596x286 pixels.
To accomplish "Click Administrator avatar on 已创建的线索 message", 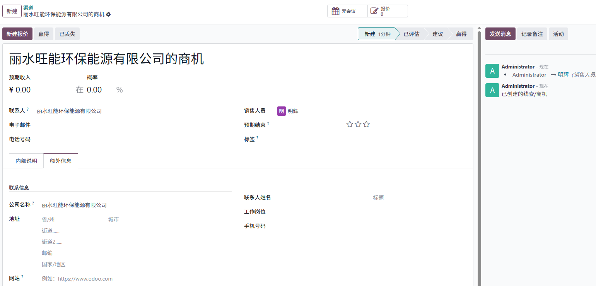I will [492, 90].
